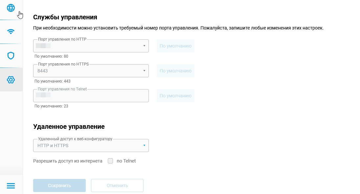The height and width of the screenshot is (194, 360).
Task: Open the Wi-Fi network sidebar section
Action: coord(11,32)
